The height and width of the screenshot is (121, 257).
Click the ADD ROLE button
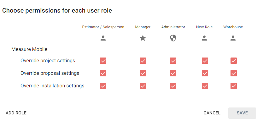coord(16,113)
